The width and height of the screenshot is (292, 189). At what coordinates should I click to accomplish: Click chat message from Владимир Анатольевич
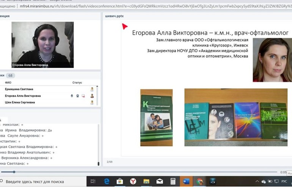[x=27, y=152]
